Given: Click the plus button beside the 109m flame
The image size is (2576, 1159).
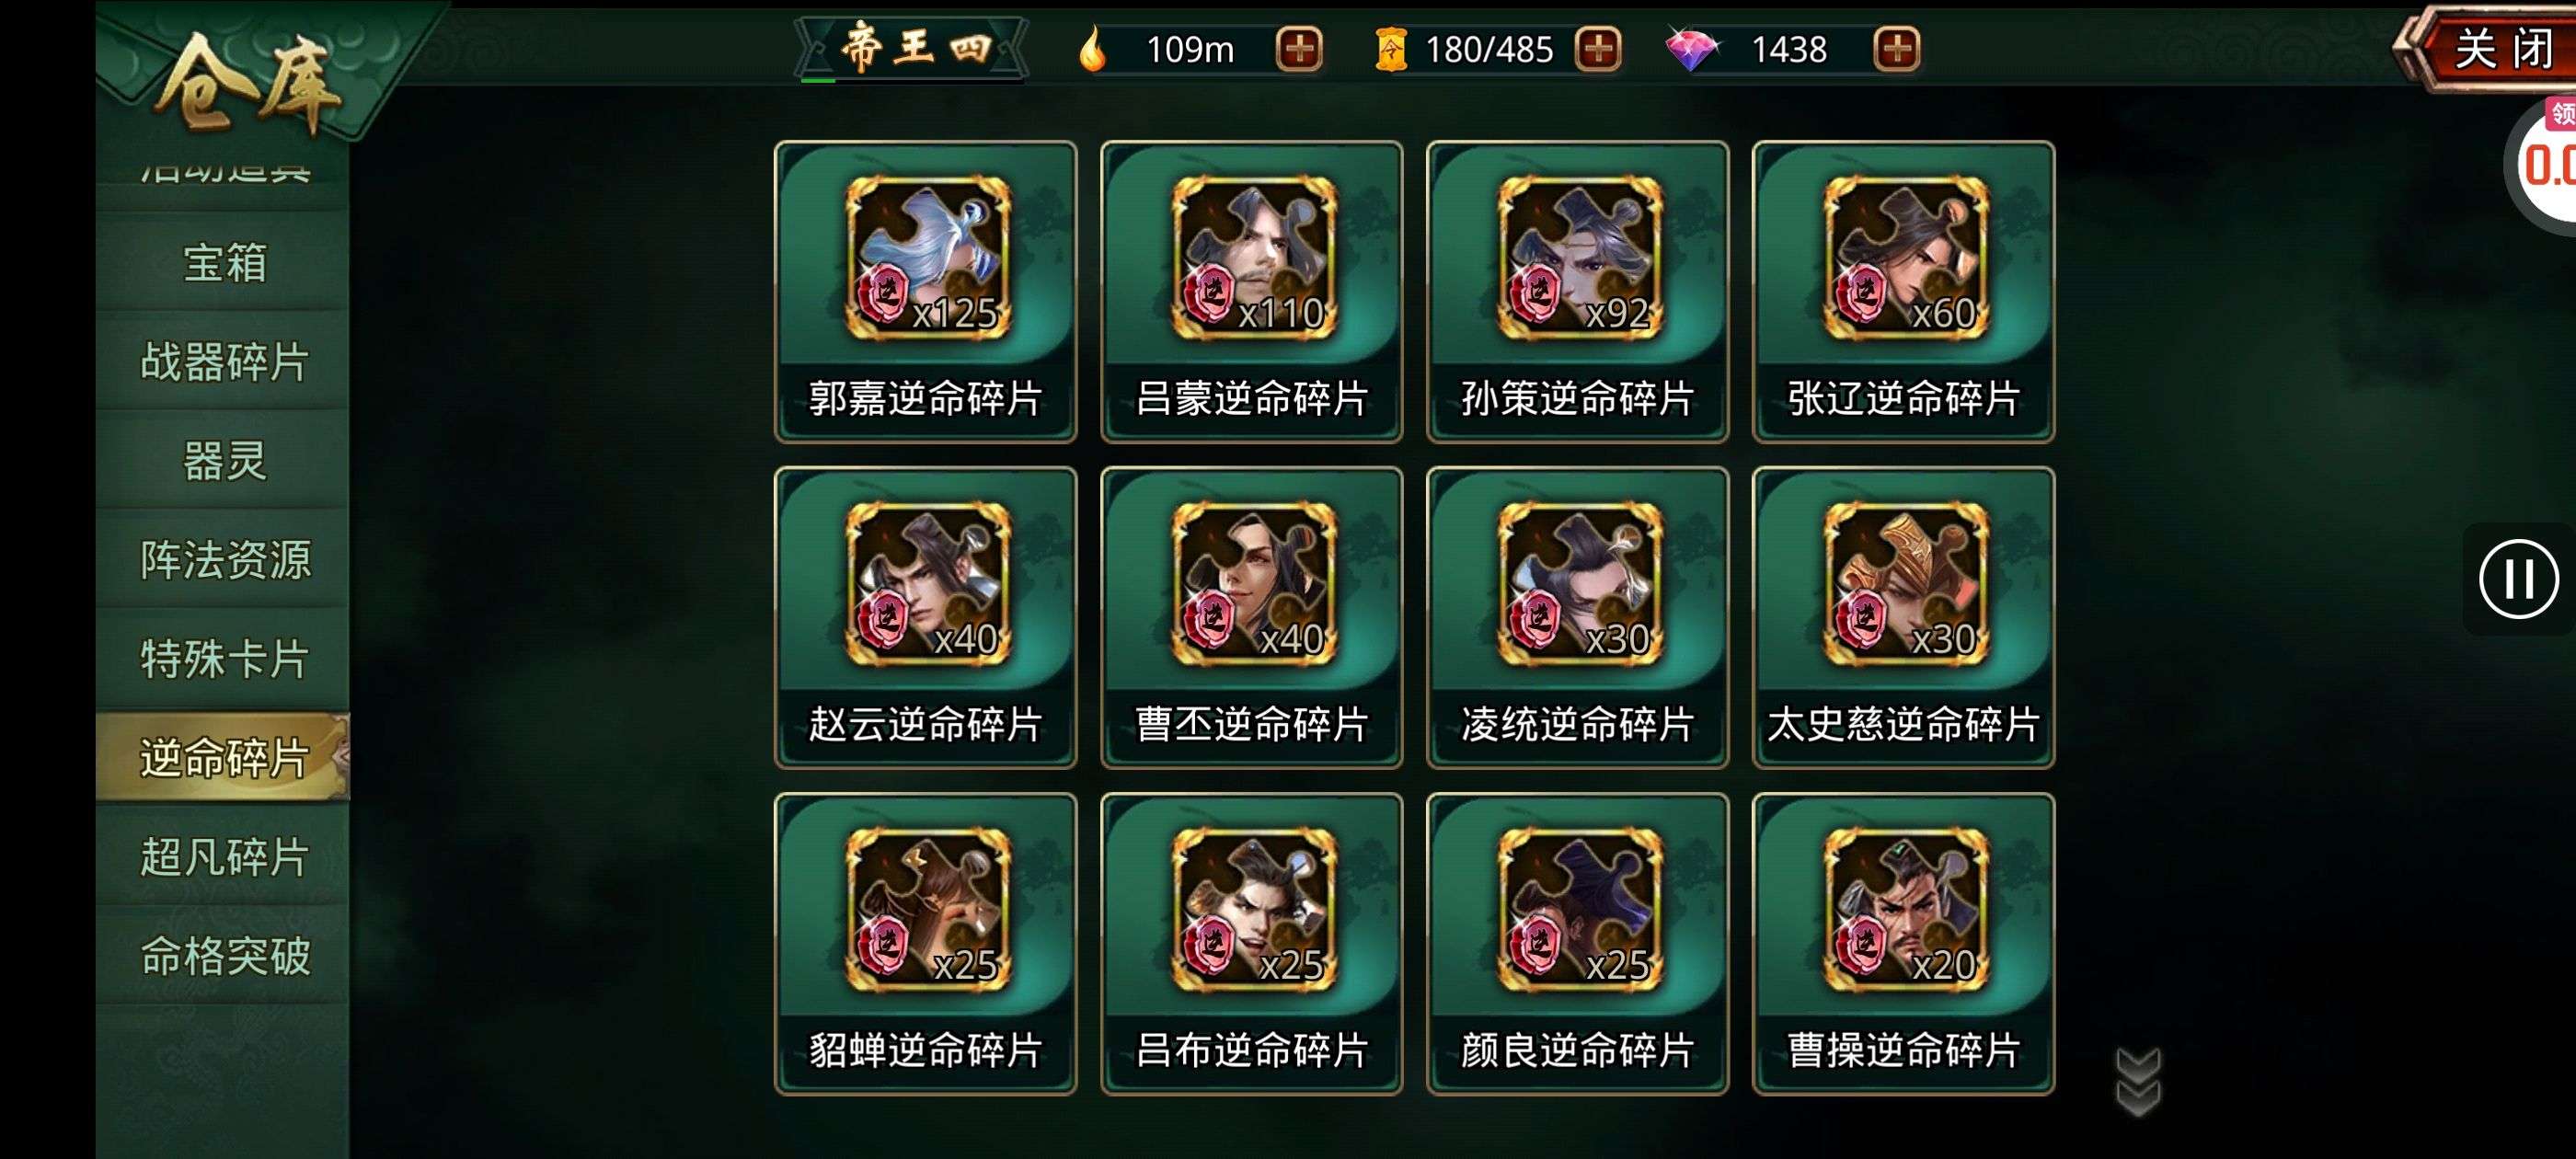Looking at the screenshot, I should 1299,49.
